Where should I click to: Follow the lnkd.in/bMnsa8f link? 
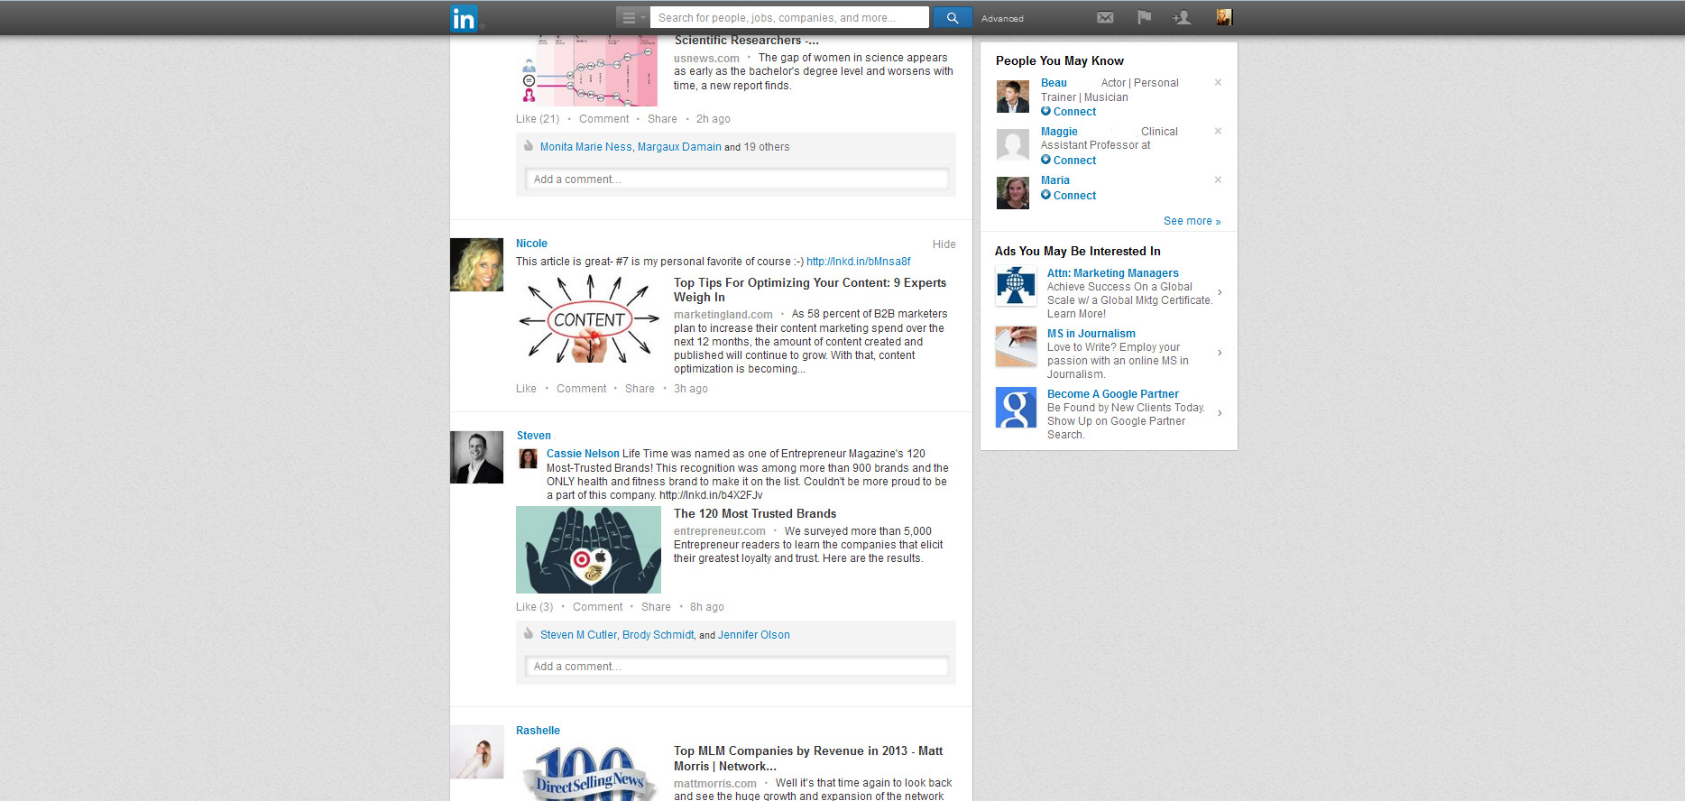[858, 262]
